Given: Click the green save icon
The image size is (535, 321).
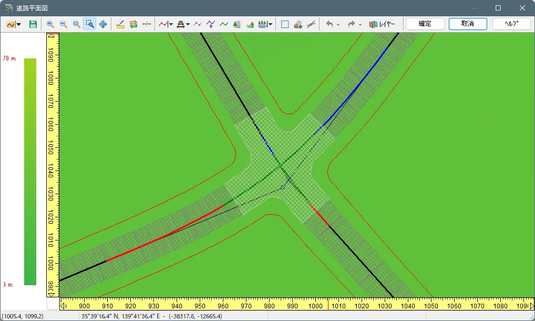Looking at the screenshot, I should pyautogui.click(x=33, y=24).
